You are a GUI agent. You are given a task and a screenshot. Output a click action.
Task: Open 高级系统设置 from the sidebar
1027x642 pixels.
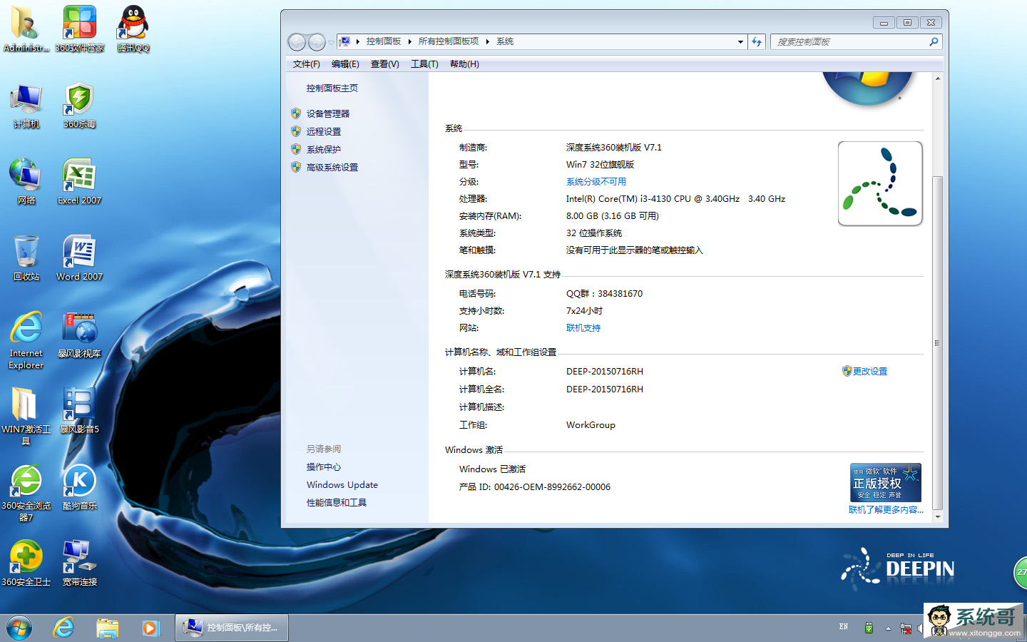click(332, 167)
